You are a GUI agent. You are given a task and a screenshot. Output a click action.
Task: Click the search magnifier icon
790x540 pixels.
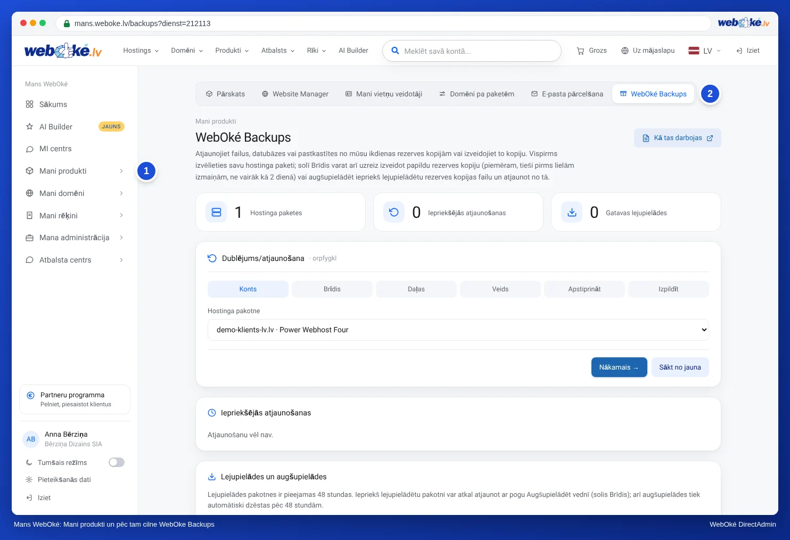click(395, 51)
